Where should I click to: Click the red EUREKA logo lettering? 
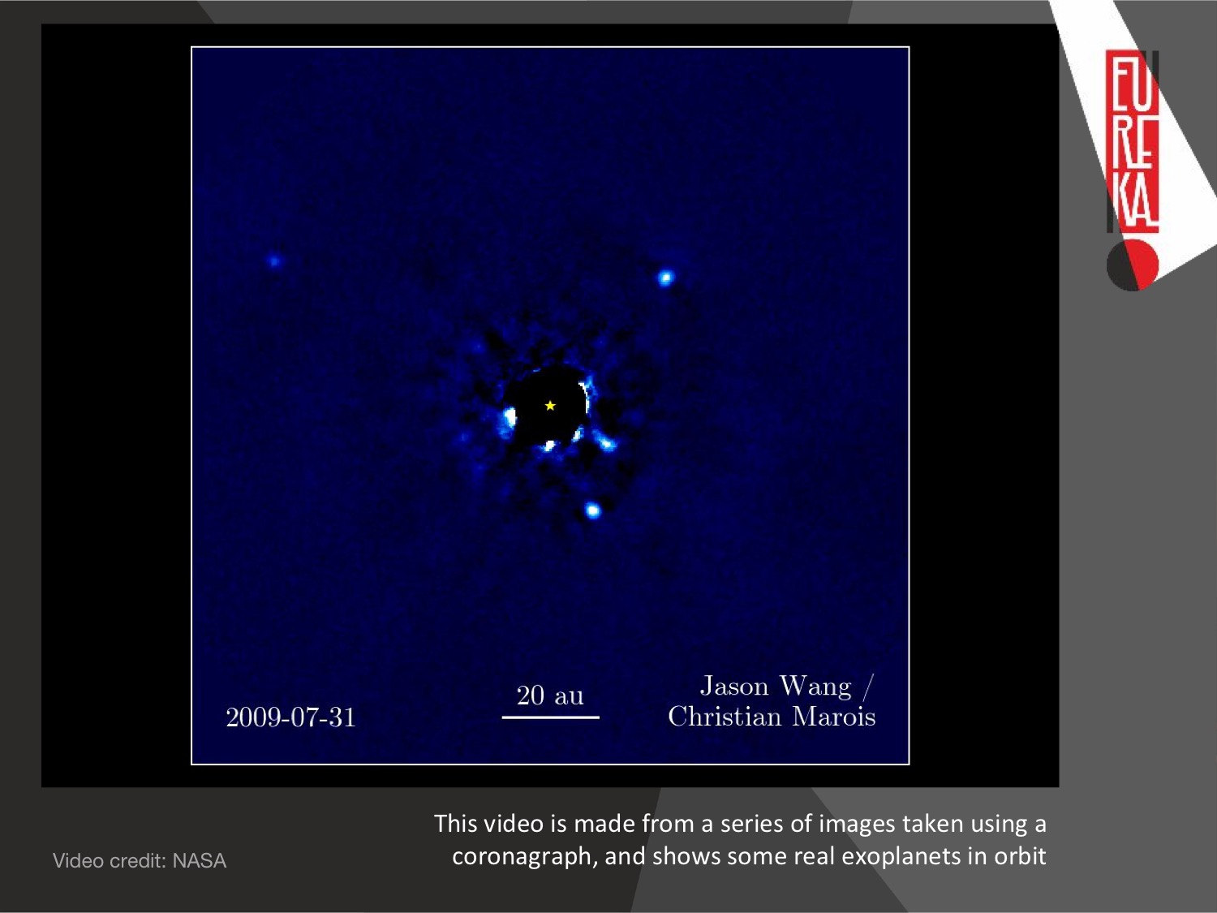click(x=1133, y=142)
